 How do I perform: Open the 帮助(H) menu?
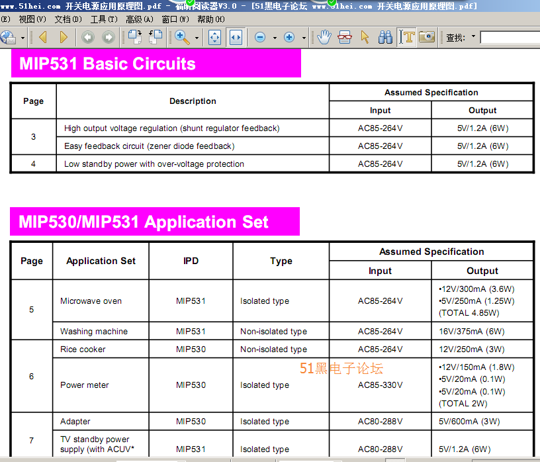(211, 19)
